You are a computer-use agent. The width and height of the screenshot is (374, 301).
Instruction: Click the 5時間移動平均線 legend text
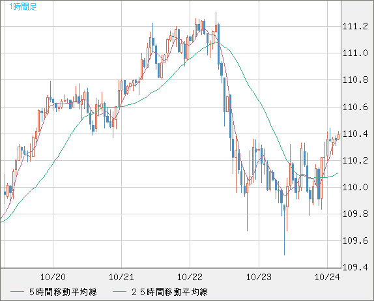(63, 292)
